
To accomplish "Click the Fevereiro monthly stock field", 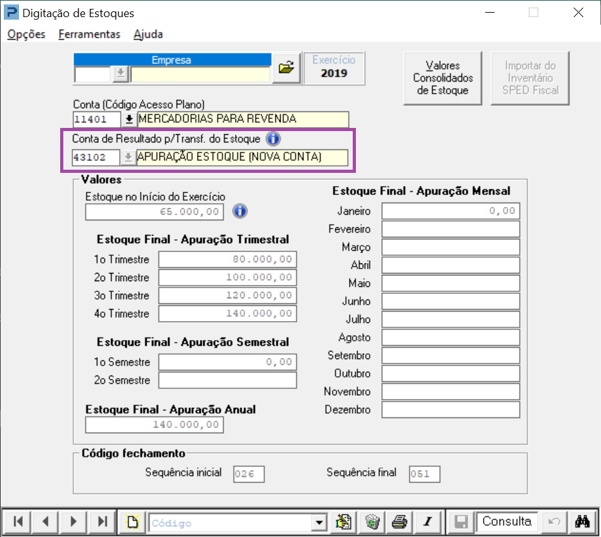I will pyautogui.click(x=451, y=229).
